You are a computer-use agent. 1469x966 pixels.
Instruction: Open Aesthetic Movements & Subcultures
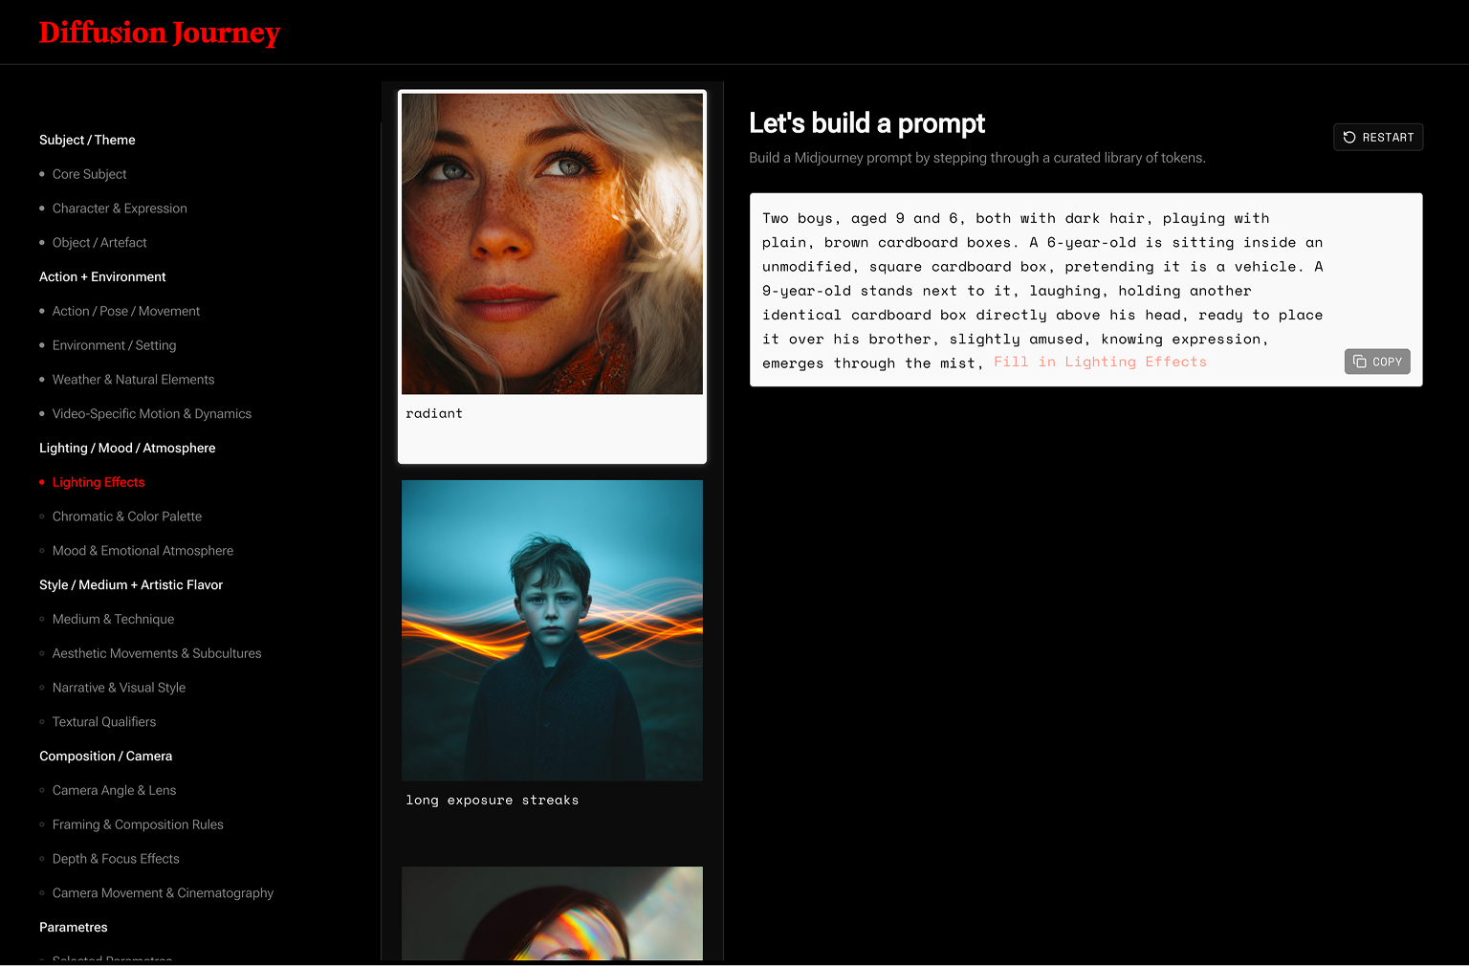click(157, 653)
